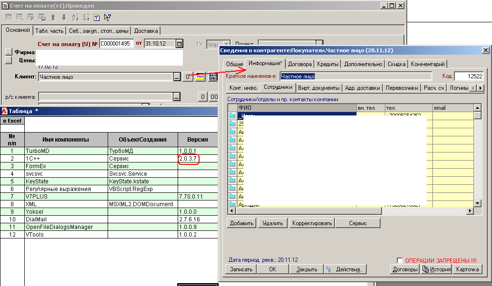
Task: Click the sort ascending toolbar icon
Action: click(75, 18)
